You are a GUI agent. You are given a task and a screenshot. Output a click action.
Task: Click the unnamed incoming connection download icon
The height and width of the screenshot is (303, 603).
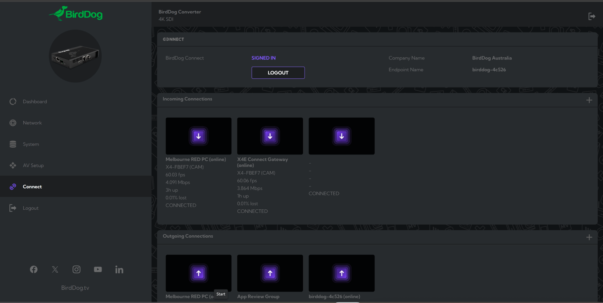342,136
